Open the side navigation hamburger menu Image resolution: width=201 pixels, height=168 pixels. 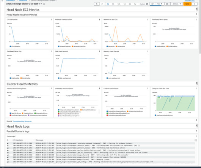coord(2,1)
